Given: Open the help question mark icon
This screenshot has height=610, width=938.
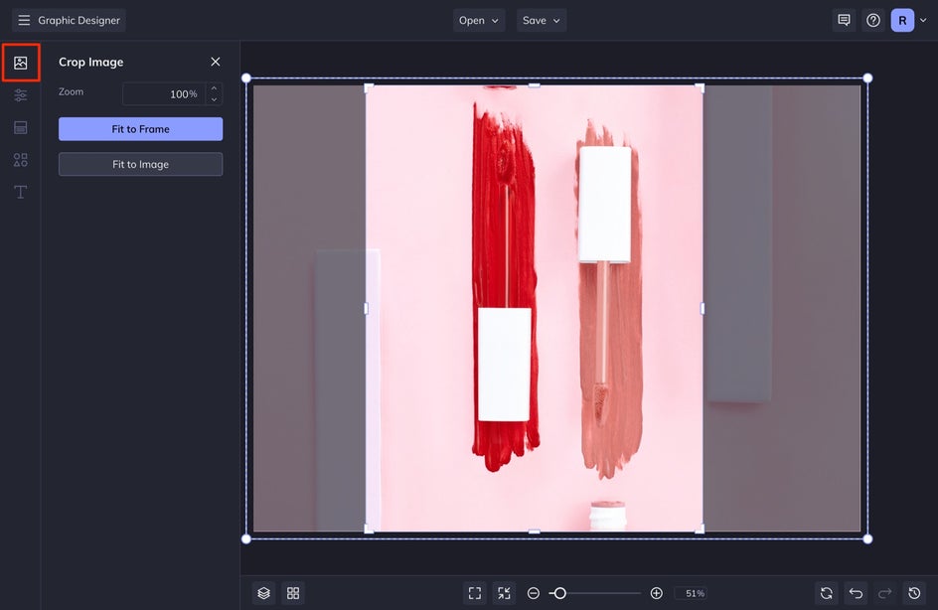Looking at the screenshot, I should point(873,20).
